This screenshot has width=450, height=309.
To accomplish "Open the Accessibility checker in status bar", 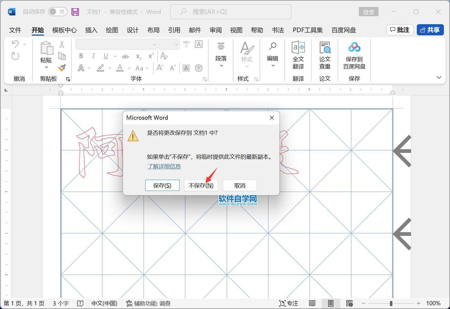I will tap(148, 303).
